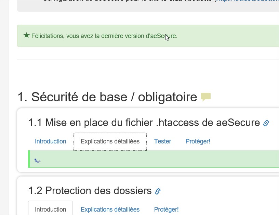Image resolution: width=279 pixels, height=215 pixels.
Task: Click the Félicitations latest version message
Action: point(104,36)
